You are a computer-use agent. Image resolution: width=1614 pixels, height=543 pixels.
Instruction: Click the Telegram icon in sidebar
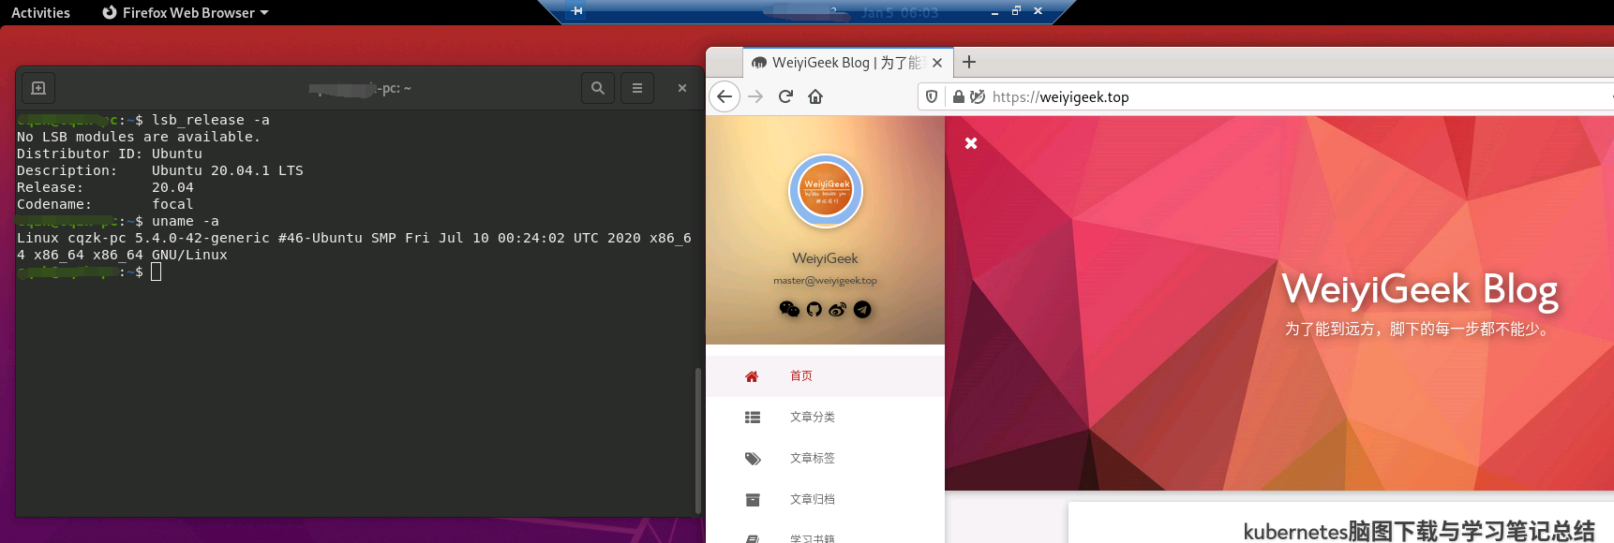pos(862,309)
